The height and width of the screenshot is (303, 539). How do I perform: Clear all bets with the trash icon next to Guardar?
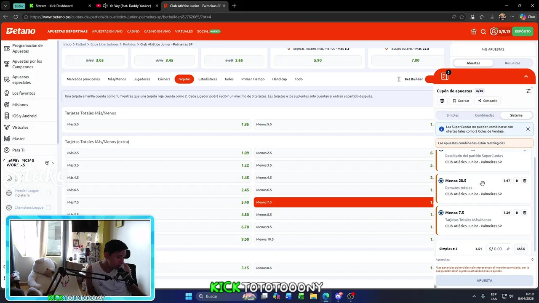(x=442, y=101)
